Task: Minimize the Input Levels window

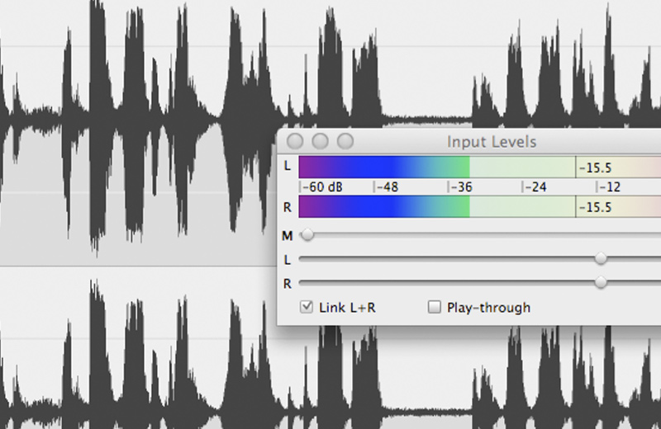Action: click(320, 141)
